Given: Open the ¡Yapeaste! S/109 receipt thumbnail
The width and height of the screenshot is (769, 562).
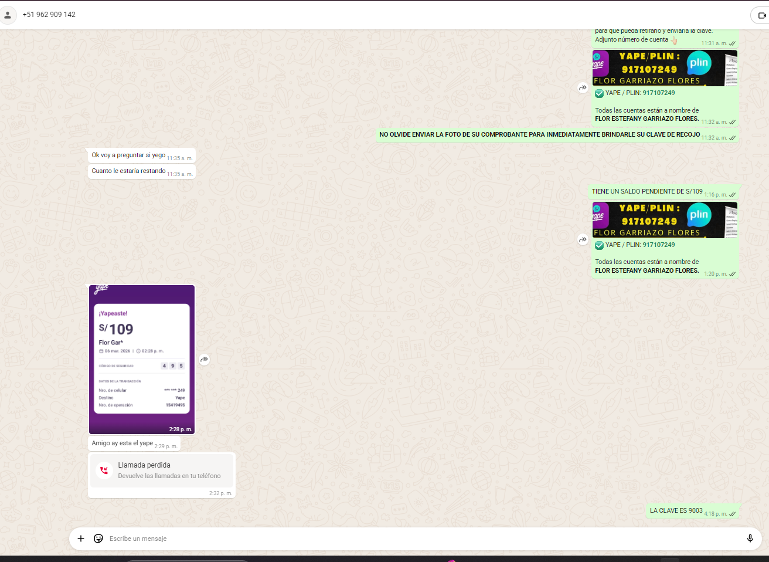Looking at the screenshot, I should click(x=141, y=359).
